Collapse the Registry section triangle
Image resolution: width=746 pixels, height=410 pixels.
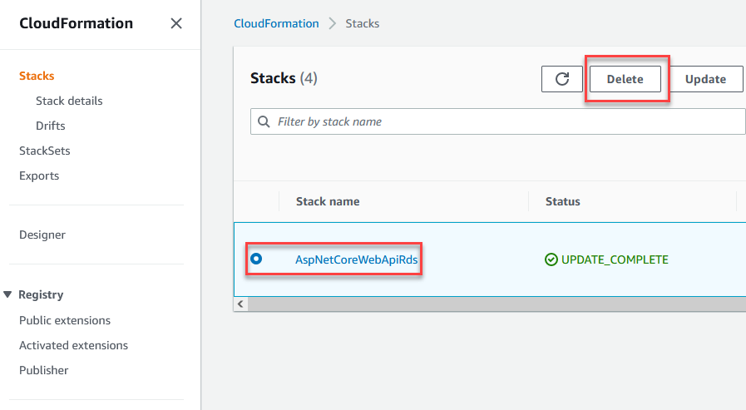click(x=7, y=294)
